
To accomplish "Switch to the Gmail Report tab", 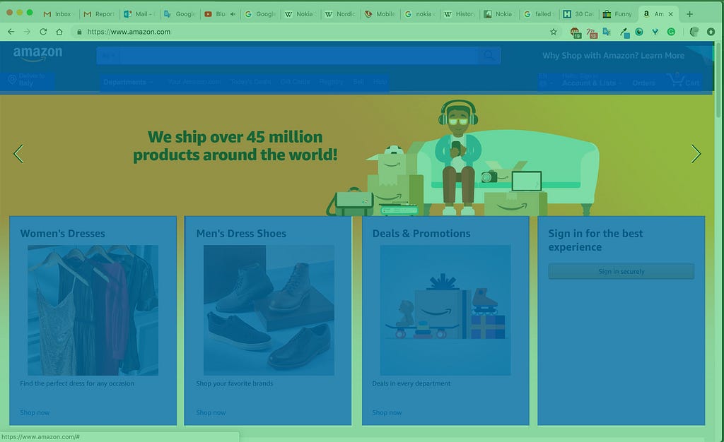I will (99, 14).
